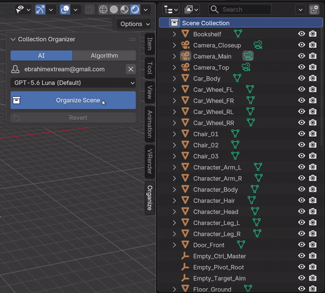The image size is (325, 293).
Task: Open the Animation sidebar tab
Action: 150,124
